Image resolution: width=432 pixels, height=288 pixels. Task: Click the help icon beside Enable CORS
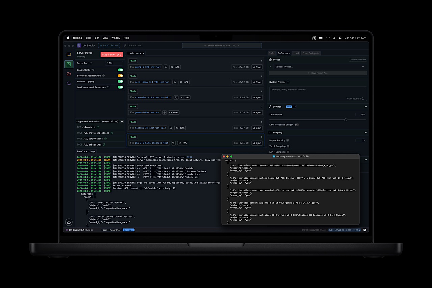click(93, 70)
